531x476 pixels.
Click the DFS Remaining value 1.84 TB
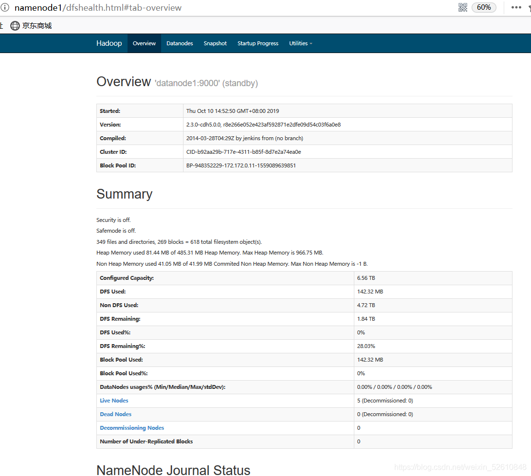pyautogui.click(x=366, y=319)
